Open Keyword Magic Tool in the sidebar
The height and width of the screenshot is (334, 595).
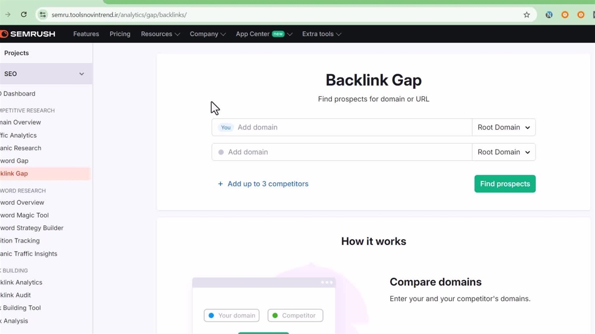24,215
